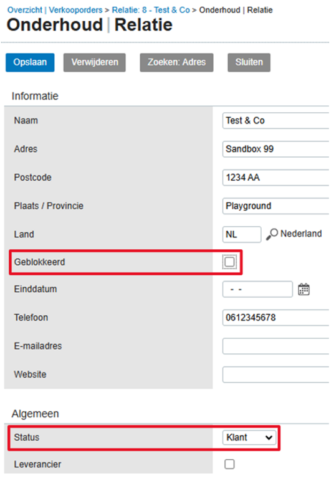Open the Overzicht | Verkooporders breadcrumb link
The width and height of the screenshot is (331, 481).
[55, 10]
